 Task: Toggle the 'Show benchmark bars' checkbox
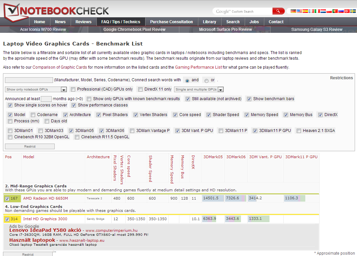click(249, 99)
